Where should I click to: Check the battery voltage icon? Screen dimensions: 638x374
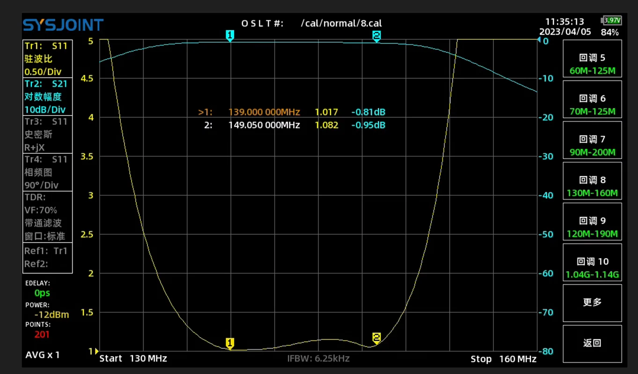(x=611, y=21)
